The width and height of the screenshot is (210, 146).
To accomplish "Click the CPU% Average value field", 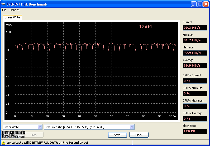I will pyautogui.click(x=195, y=119).
